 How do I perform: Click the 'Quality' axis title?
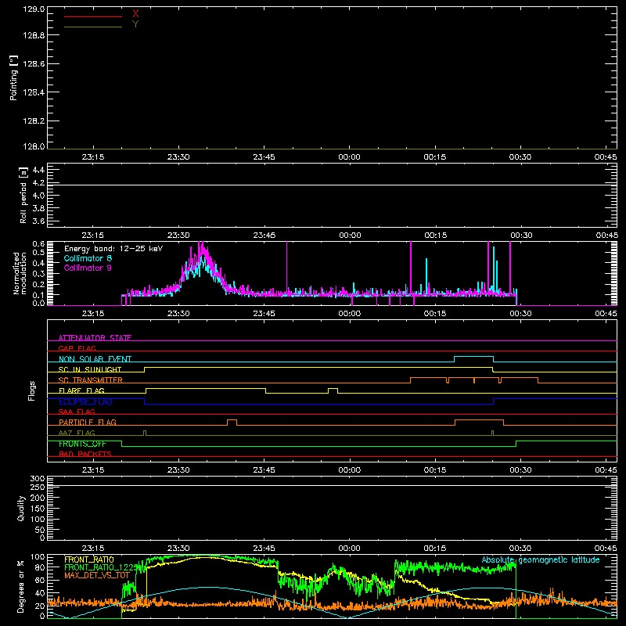click(21, 508)
